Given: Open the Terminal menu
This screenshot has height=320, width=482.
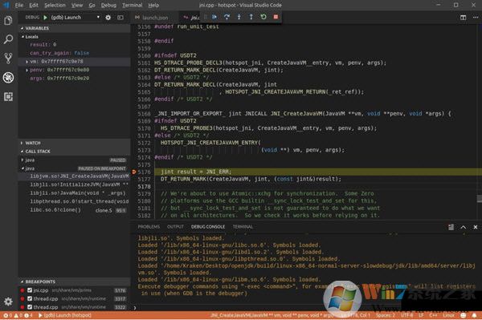Looking at the screenshot, I should tap(133, 6).
